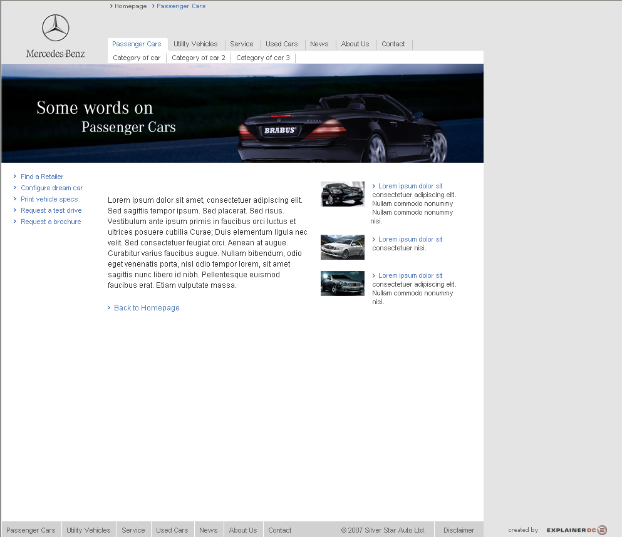Open the Category of car 3 subtab
Viewport: 622px width, 537px height.
coord(262,58)
